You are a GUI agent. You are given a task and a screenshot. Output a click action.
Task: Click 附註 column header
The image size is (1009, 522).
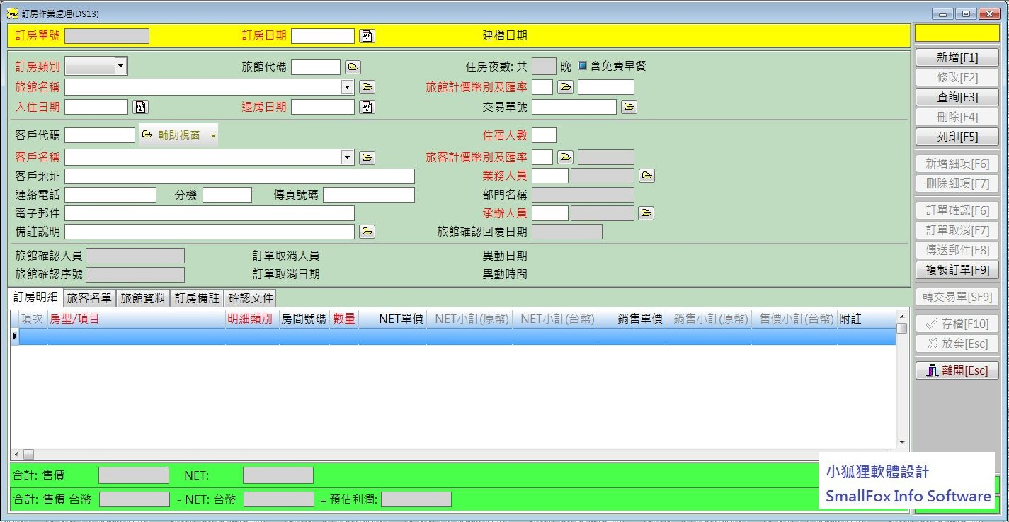pyautogui.click(x=866, y=319)
